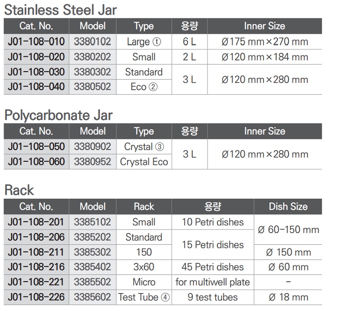Select catalog number J01-108-060
The width and height of the screenshot is (361, 311).
(x=36, y=161)
